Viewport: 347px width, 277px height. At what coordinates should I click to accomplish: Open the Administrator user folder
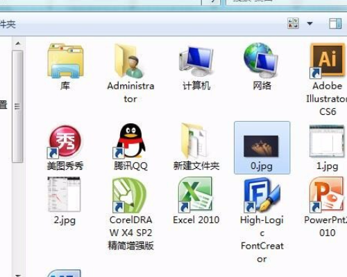click(x=130, y=61)
